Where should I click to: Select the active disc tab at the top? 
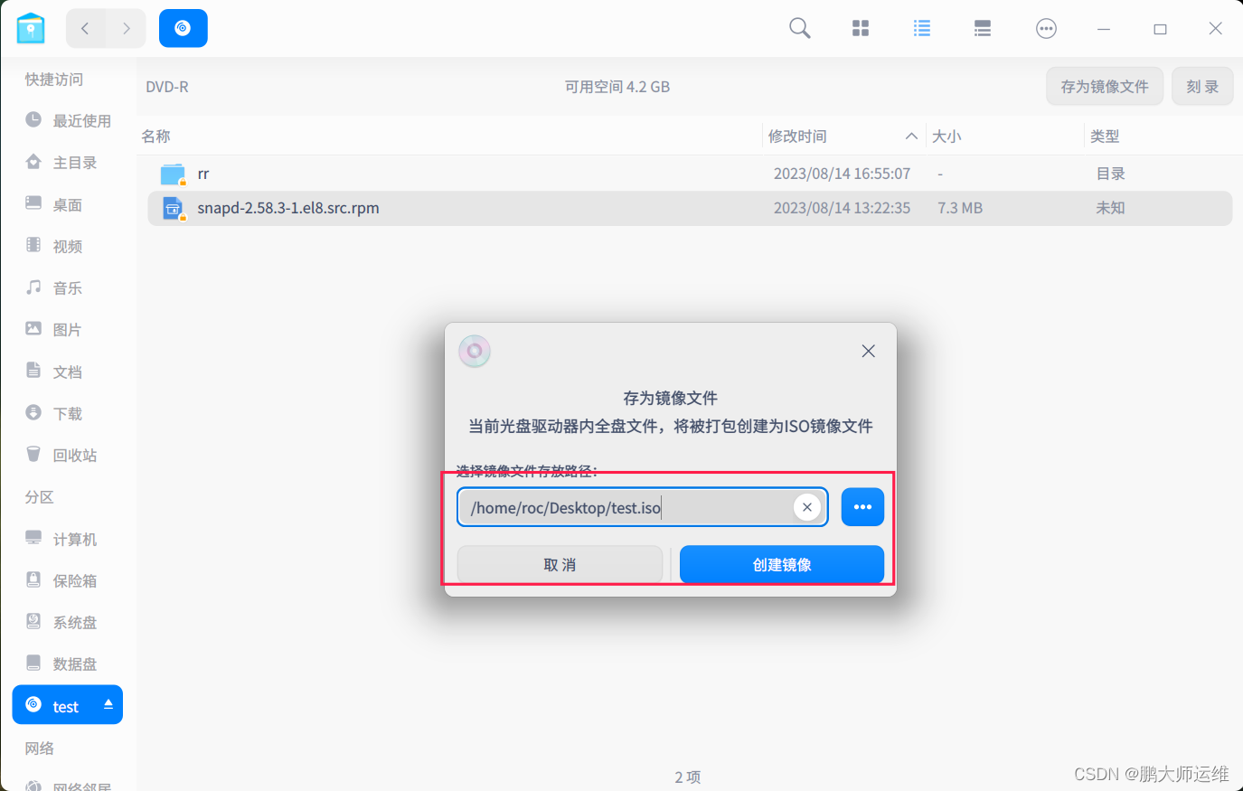(x=183, y=28)
